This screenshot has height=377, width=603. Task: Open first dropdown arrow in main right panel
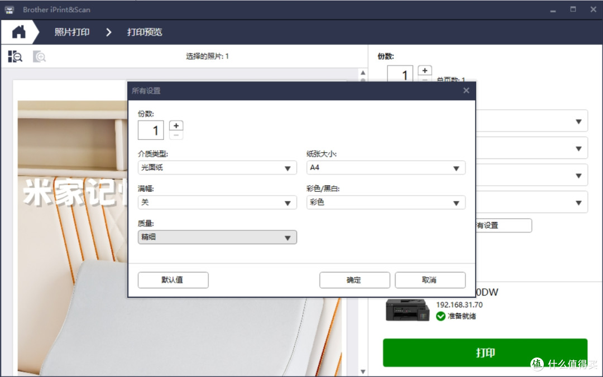click(578, 122)
